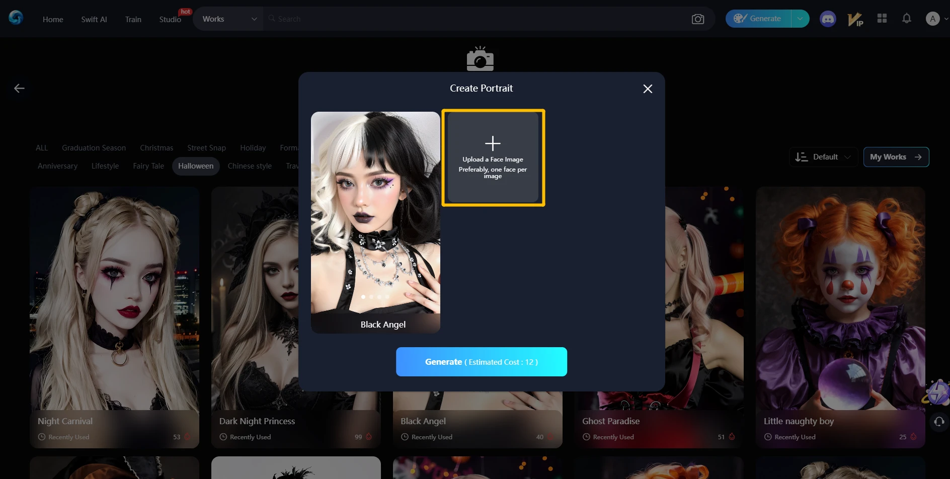This screenshot has width=950, height=479.
Task: Go back using the left arrow
Action: pyautogui.click(x=19, y=89)
